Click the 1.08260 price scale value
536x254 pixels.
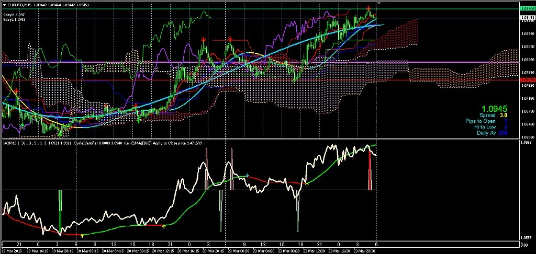click(528, 60)
